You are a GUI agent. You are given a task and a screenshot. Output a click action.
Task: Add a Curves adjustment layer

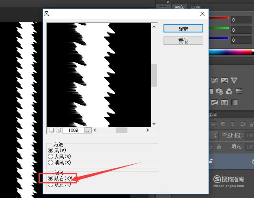coord(215,80)
